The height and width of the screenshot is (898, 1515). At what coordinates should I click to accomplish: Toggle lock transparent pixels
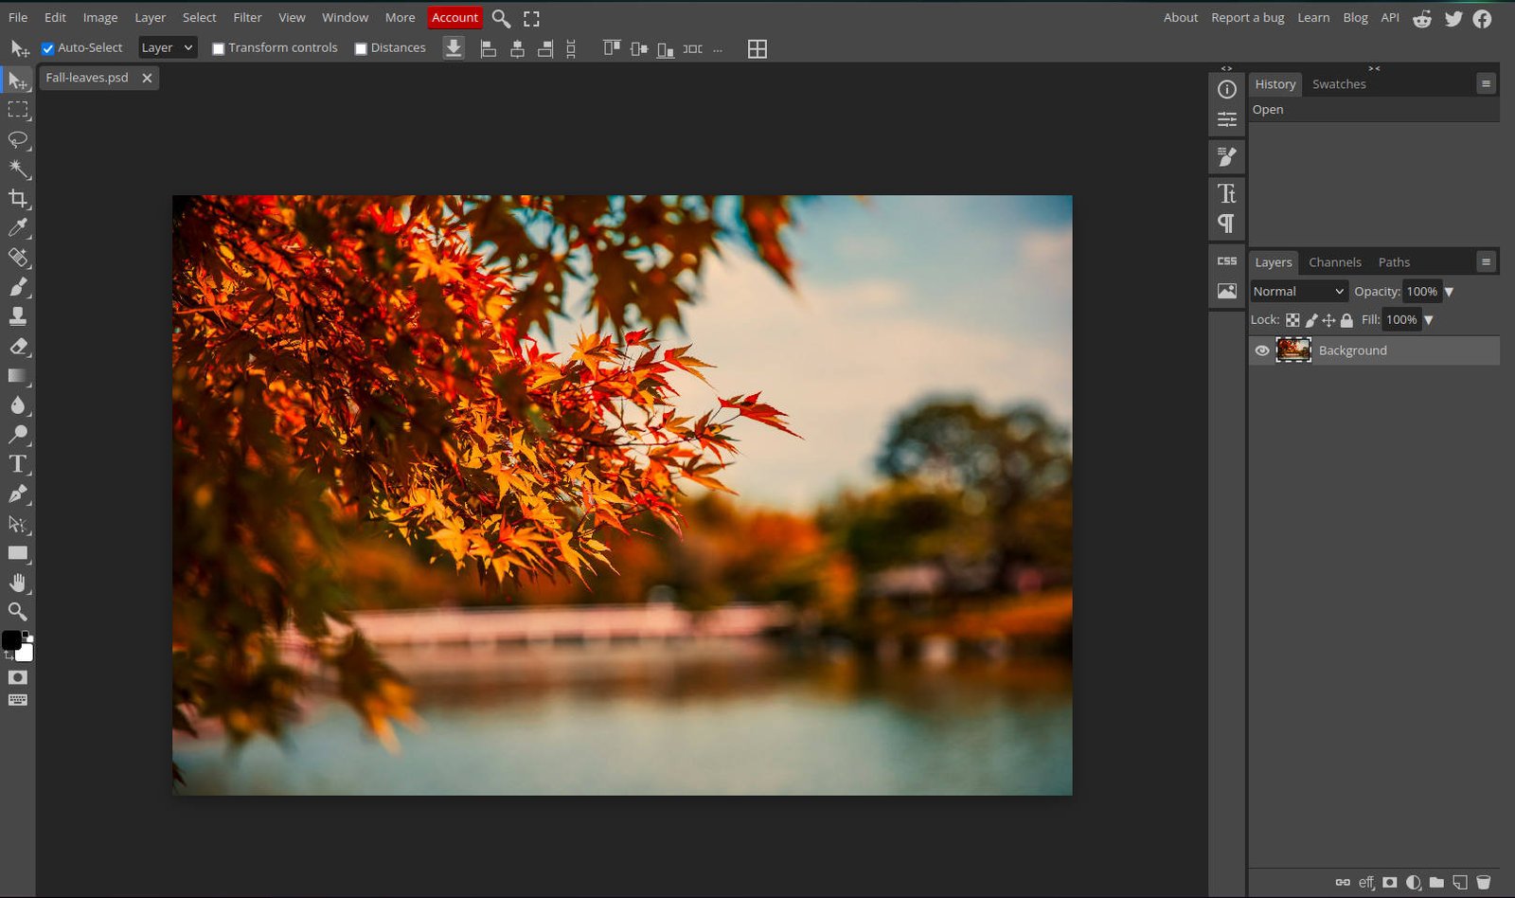tap(1292, 320)
